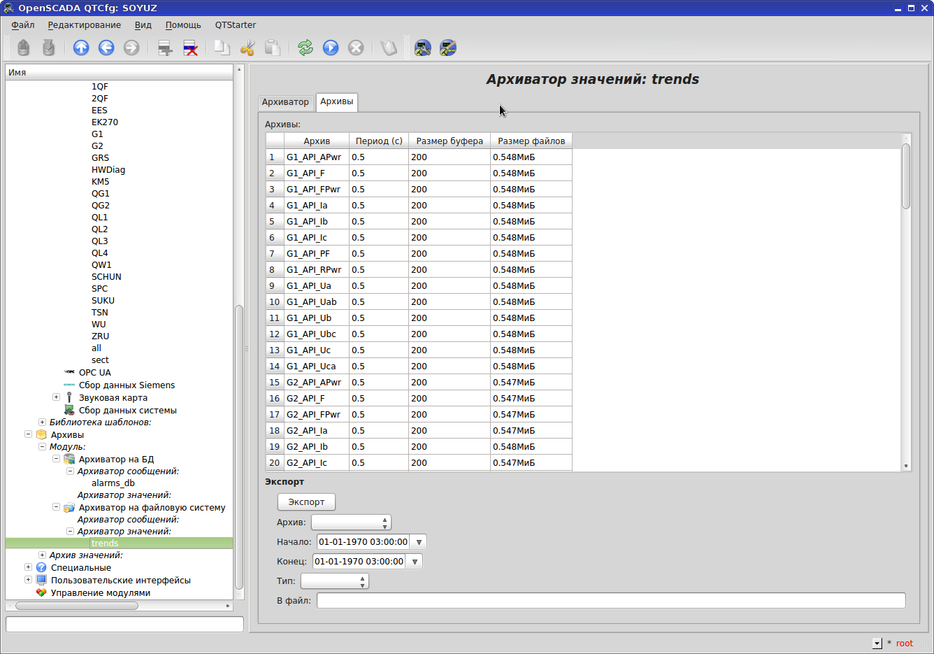Go back with the blue left-arrow icon
This screenshot has height=654, width=934.
(106, 48)
